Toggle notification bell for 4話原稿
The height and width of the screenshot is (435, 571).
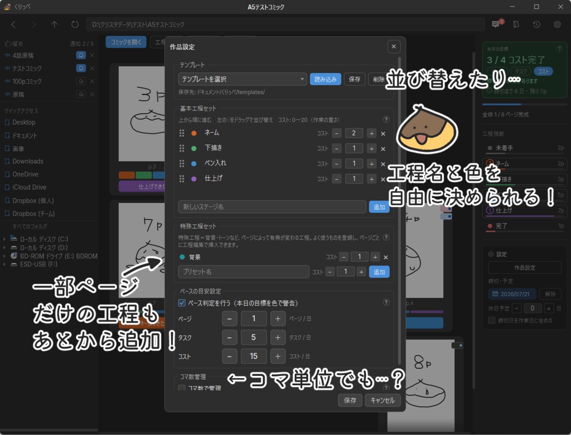point(81,55)
